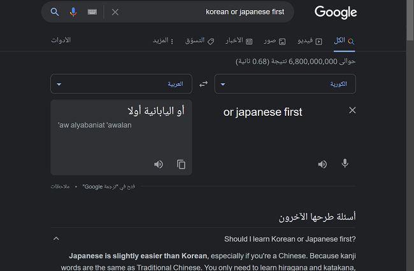The width and height of the screenshot is (414, 271).
Task: Open the target language dropdown العربية
Action: coord(121,84)
